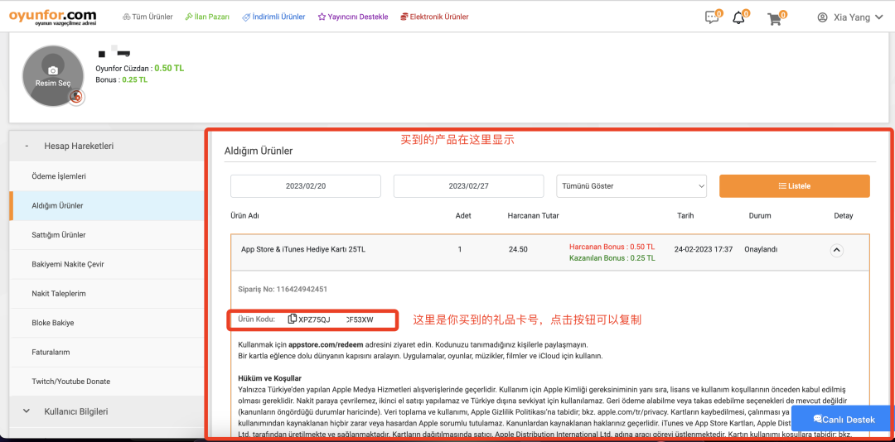Open the notifications bell icon
Screen dimensions: 895x442
[738, 17]
